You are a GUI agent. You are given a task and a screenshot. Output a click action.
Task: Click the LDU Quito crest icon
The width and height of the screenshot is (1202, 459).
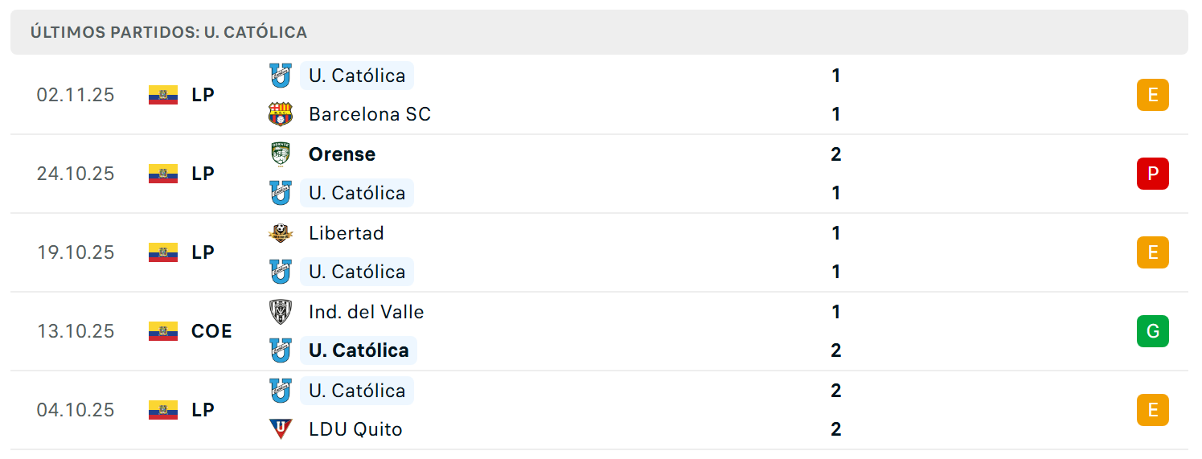(281, 429)
